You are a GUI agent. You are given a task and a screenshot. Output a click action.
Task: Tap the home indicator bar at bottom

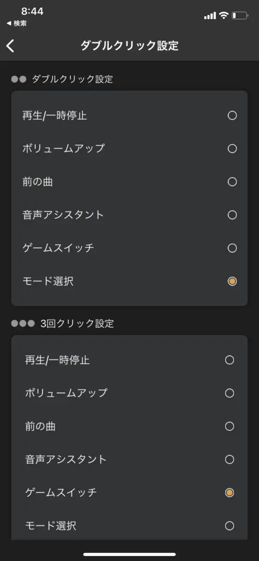coord(129,554)
